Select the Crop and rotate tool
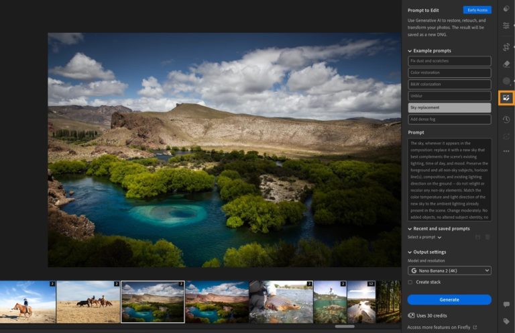Screen dimensions: 515x333 pyautogui.click(x=506, y=47)
